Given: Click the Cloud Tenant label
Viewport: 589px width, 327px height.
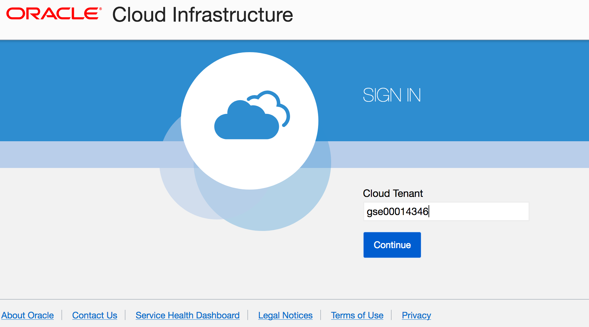Looking at the screenshot, I should pyautogui.click(x=393, y=193).
